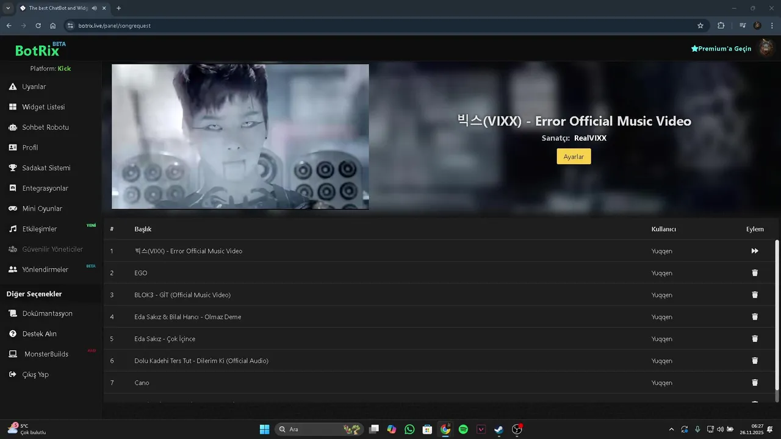Delete Çok İçince song from the queue

tap(755, 339)
